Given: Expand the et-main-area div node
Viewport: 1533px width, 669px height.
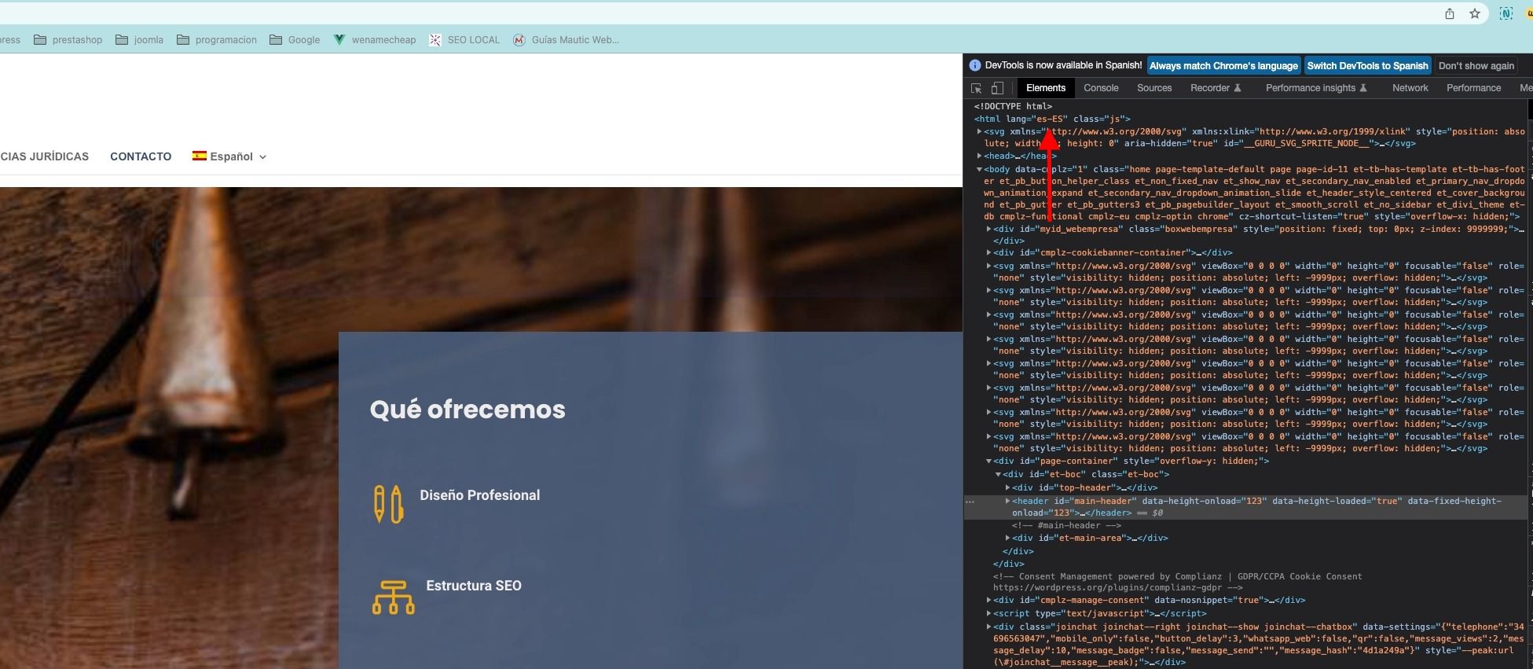Looking at the screenshot, I should point(1007,538).
